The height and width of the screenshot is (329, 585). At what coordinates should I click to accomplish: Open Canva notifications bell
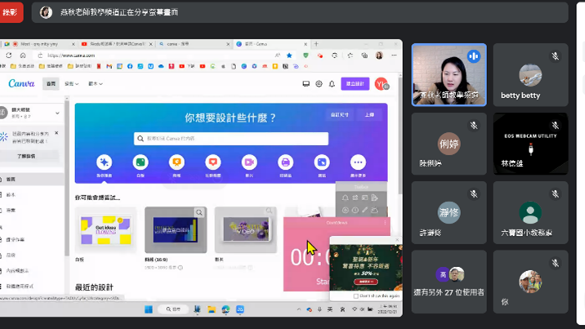332,84
